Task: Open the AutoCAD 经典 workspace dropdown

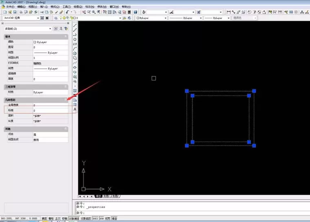Action: coord(21,18)
